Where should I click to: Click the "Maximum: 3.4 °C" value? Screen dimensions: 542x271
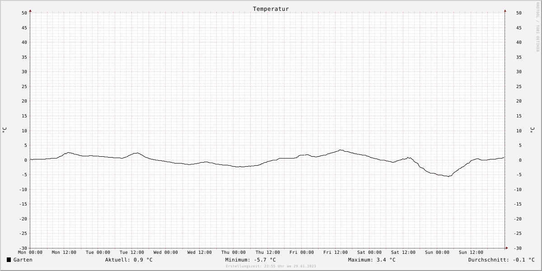tap(372, 260)
